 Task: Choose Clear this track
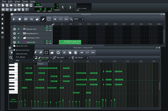[24, 54]
